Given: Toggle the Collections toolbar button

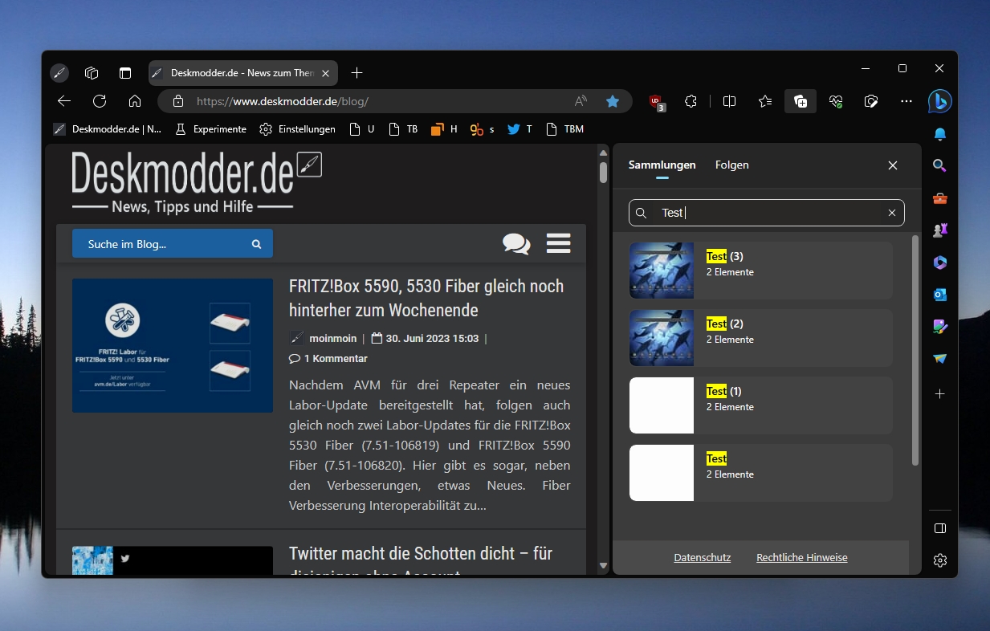Looking at the screenshot, I should [801, 101].
